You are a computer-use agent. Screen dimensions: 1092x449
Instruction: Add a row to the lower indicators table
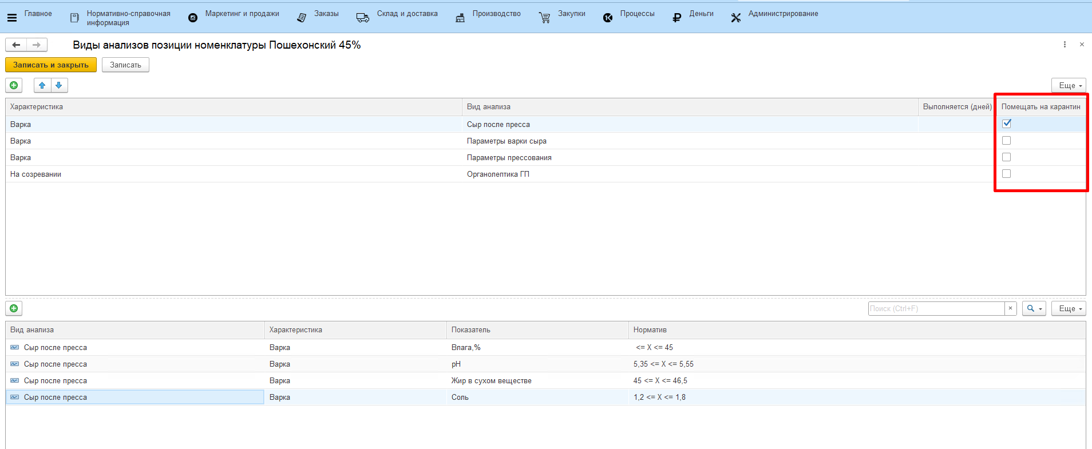click(x=14, y=308)
